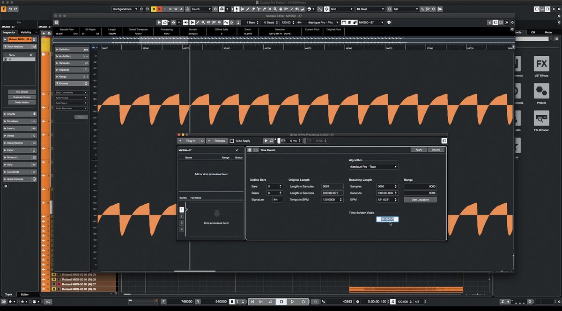The width and height of the screenshot is (562, 311).
Task: Open the élastique Pro - Tape algorithm dropdown
Action: tap(373, 166)
